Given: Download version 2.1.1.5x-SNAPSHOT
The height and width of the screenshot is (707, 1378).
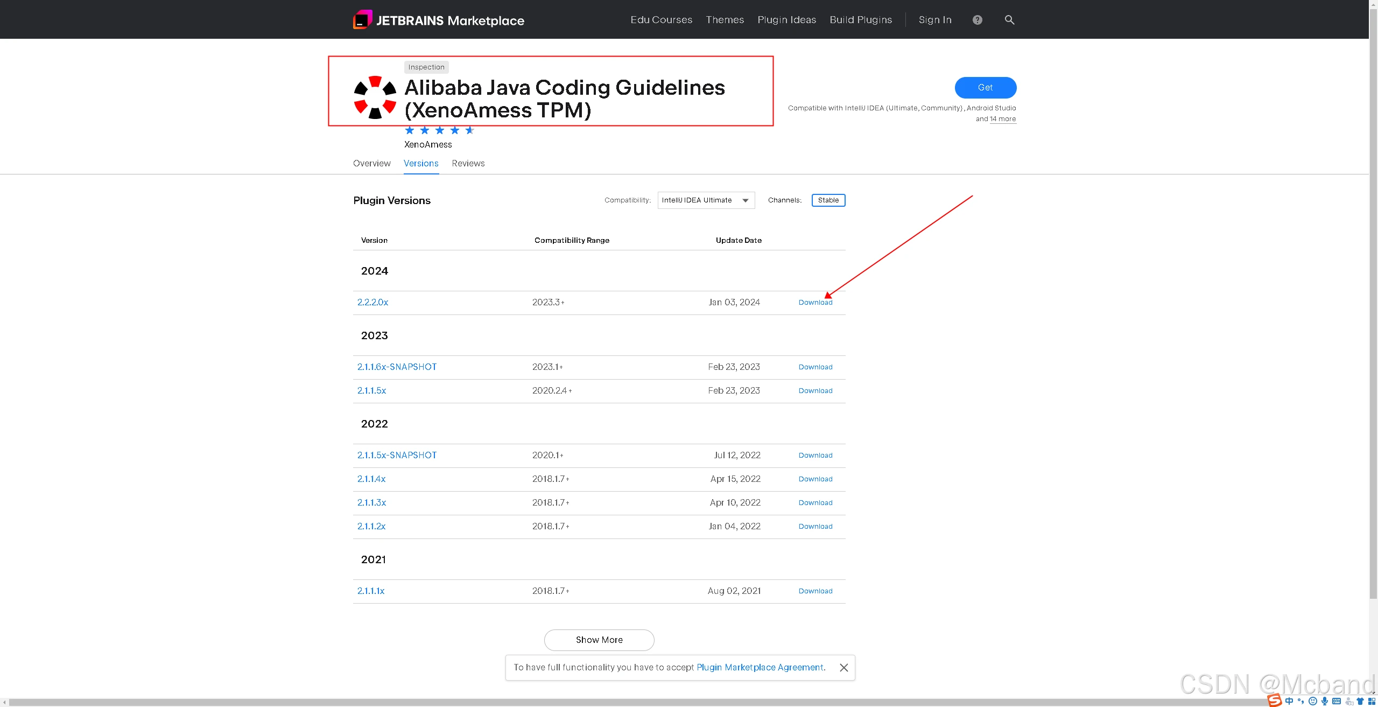Looking at the screenshot, I should tap(815, 456).
